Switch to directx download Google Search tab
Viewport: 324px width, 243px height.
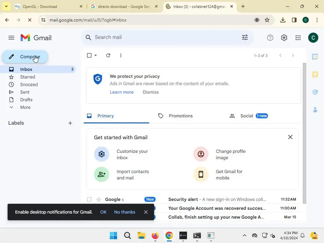tap(124, 6)
